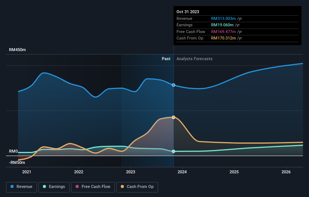
Task: Select the 2026 x-axis label
Action: [286, 172]
